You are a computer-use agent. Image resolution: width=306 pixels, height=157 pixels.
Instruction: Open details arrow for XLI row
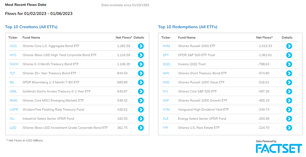point(141,119)
